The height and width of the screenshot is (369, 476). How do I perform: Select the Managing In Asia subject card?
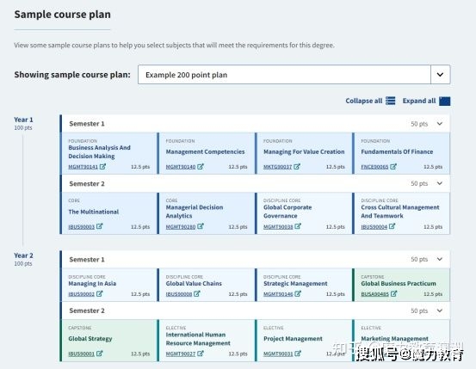point(109,285)
